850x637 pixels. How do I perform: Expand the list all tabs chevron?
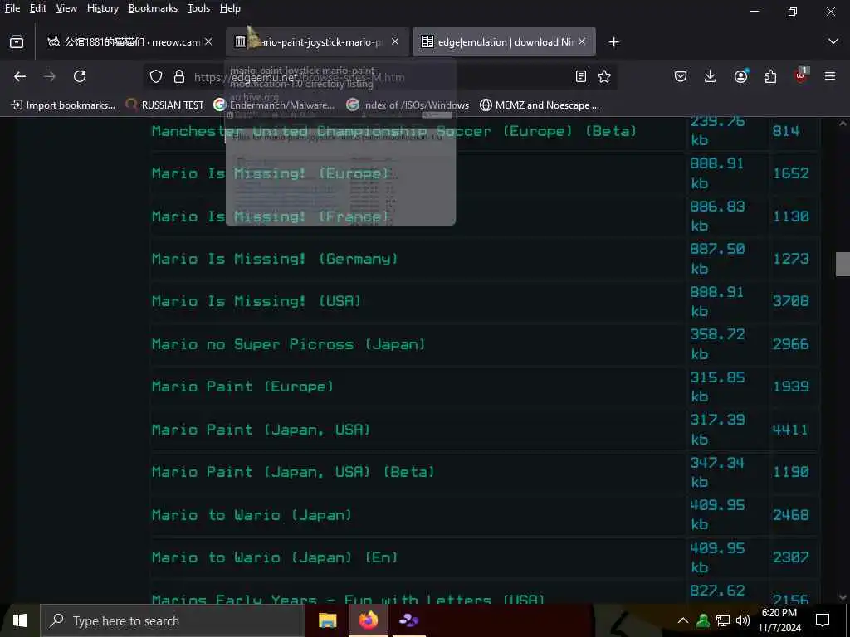[x=833, y=41]
